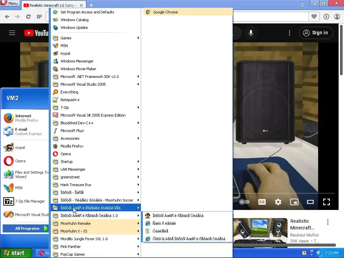This screenshot has width=344, height=258.
Task: Launch Opera from All Programs list
Action: (96, 154)
